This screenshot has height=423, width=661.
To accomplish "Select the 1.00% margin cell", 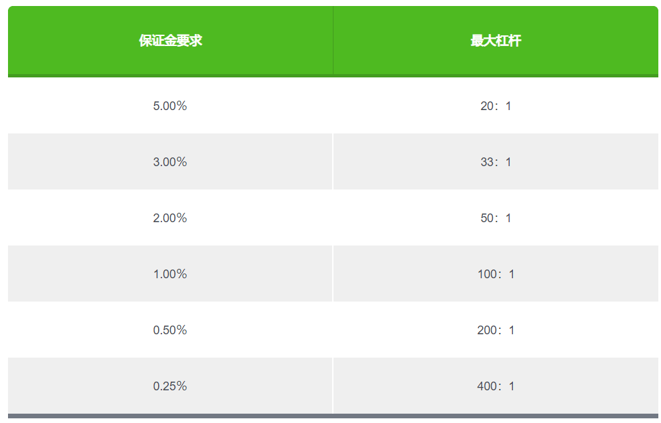I will 170,274.
